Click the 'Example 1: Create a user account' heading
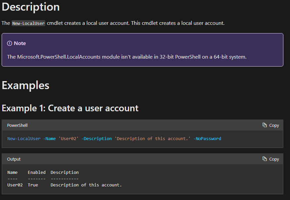 [70, 108]
